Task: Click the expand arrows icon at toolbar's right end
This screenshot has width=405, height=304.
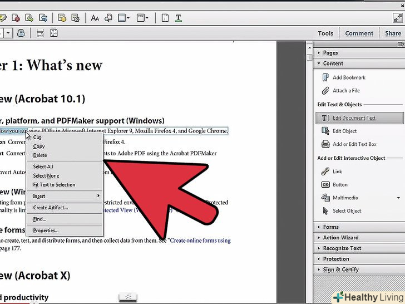Action: click(397, 18)
